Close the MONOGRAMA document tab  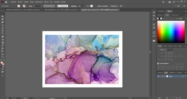[x=79, y=10]
